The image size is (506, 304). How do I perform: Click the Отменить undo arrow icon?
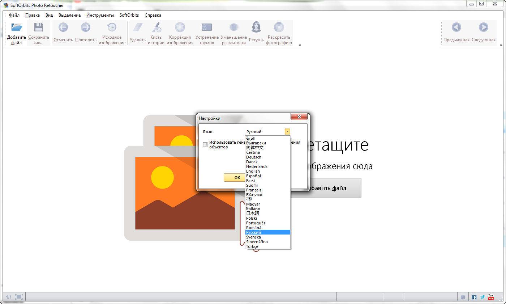(63, 27)
